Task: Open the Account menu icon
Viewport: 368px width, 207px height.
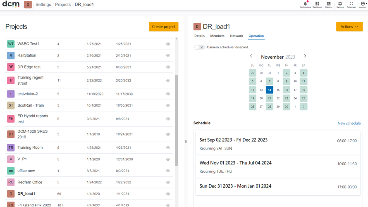Action: click(x=363, y=5)
